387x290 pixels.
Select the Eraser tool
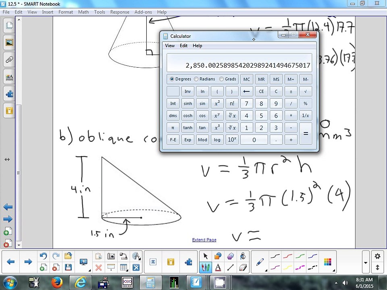point(243,267)
